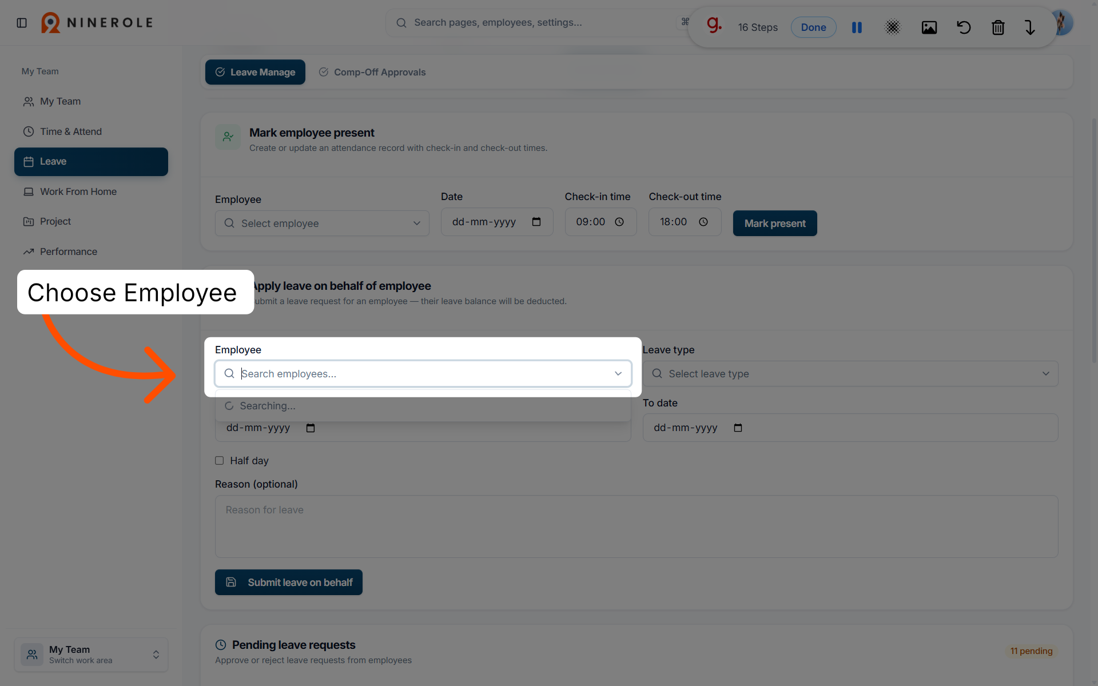Open My Team in the sidebar

91,101
